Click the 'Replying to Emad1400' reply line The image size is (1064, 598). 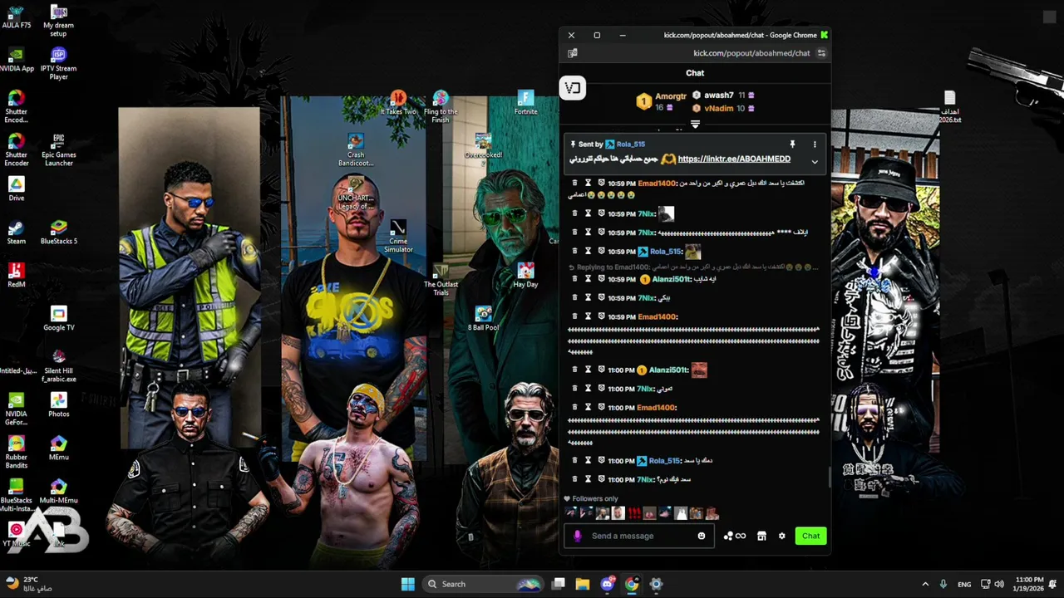click(x=692, y=267)
